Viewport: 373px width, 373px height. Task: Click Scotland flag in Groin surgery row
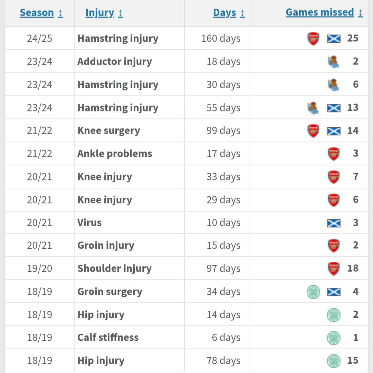[334, 292]
